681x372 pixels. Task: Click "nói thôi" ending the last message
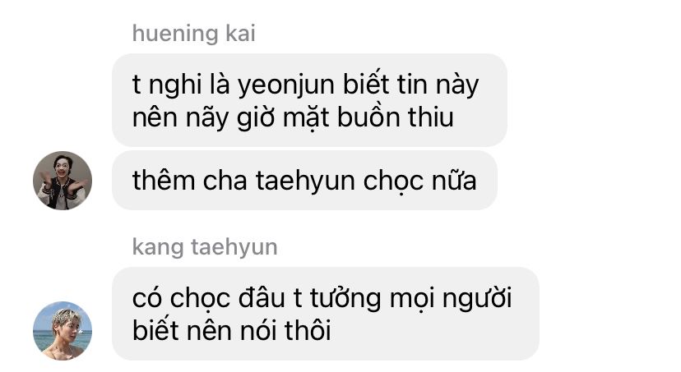point(285,330)
